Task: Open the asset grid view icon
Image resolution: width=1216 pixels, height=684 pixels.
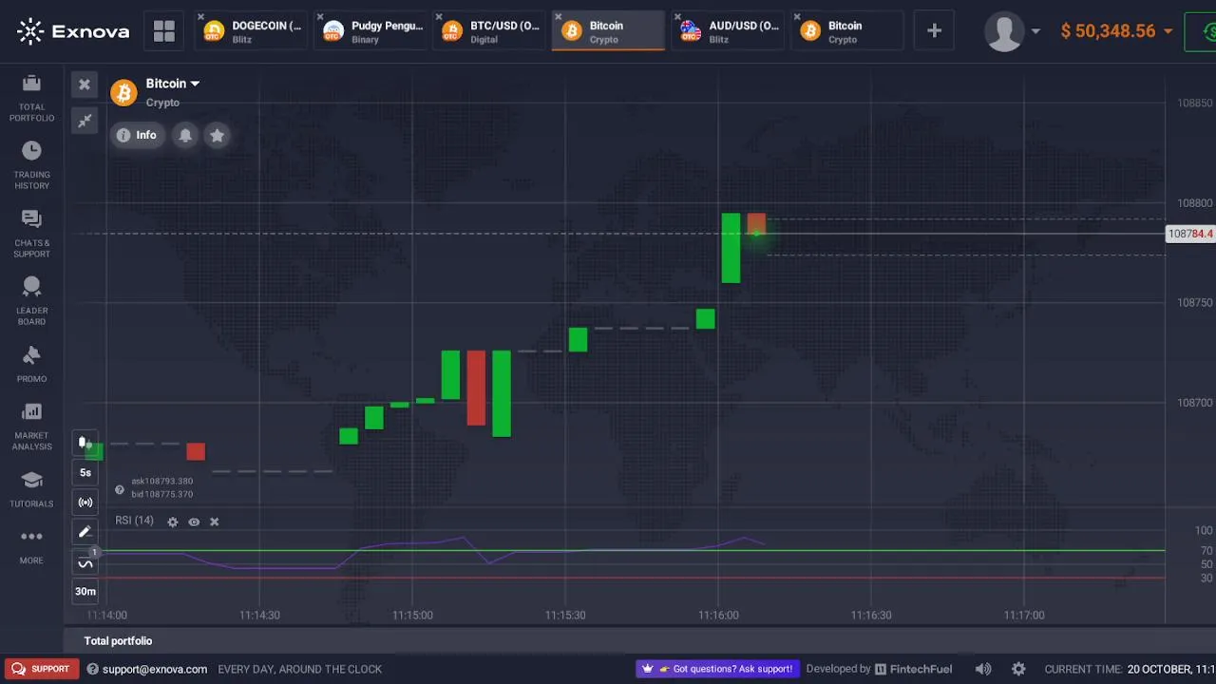Action: tap(164, 31)
